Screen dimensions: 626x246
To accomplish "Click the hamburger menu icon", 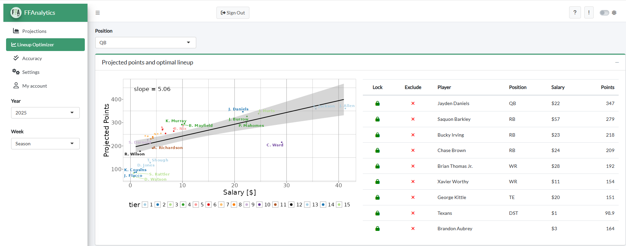I will [x=98, y=13].
